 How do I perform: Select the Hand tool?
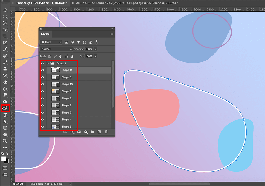point(5,134)
